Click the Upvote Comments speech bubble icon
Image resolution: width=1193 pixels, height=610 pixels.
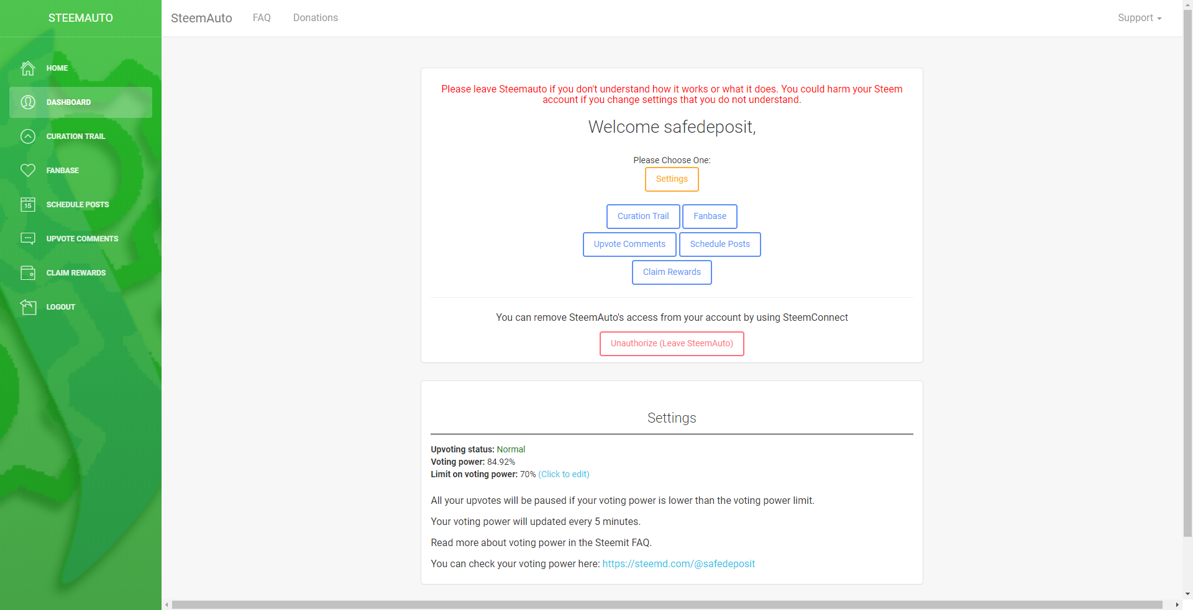[x=28, y=239]
